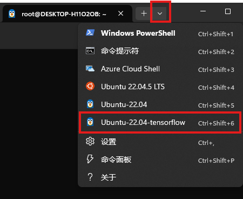This screenshot has width=243, height=199.
Task: Choose the Windows PowerShell menu entry
Action: tap(160, 33)
